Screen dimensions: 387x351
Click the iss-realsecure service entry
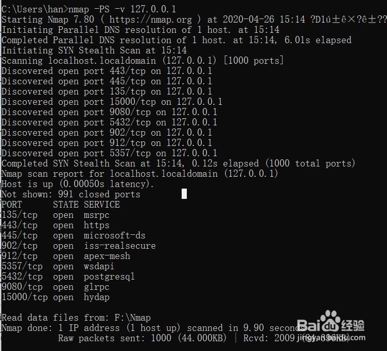tap(120, 246)
